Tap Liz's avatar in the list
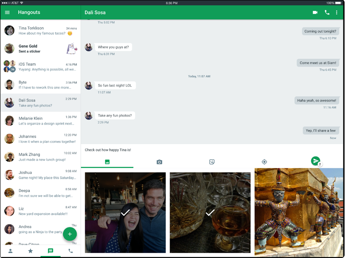The width and height of the screenshot is (345, 258). click(x=9, y=211)
